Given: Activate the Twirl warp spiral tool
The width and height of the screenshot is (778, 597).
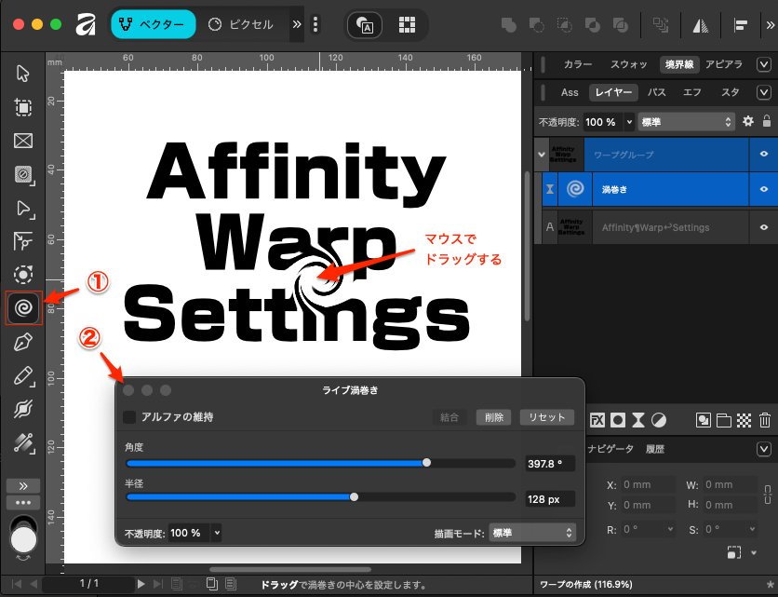Looking at the screenshot, I should pyautogui.click(x=23, y=306).
